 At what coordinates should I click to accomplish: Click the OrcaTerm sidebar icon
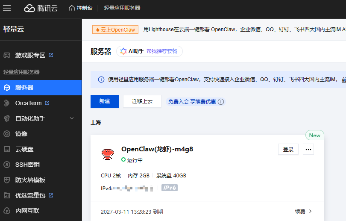[x=7, y=103]
